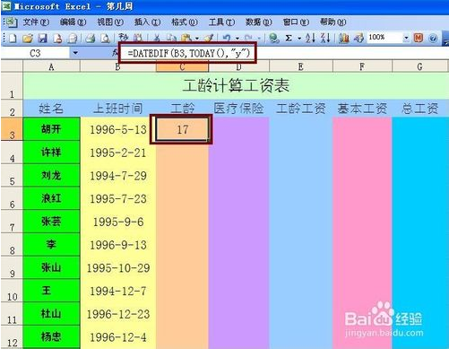The image size is (449, 349).
Task: Undo the last action with the arrow icon
Action: [x=227, y=39]
